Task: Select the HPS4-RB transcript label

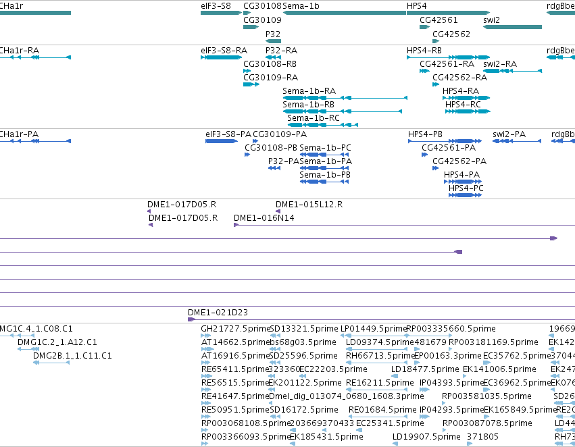Action: (424, 50)
